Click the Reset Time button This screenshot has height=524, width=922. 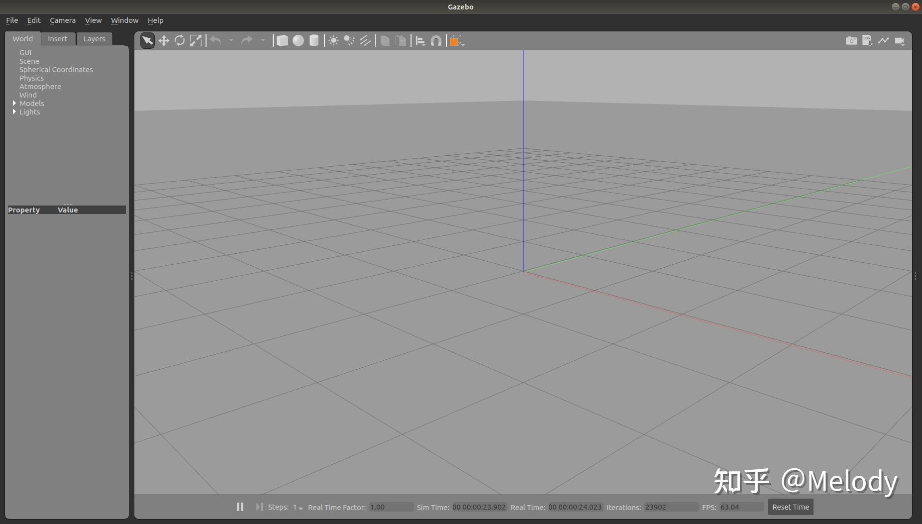click(791, 507)
